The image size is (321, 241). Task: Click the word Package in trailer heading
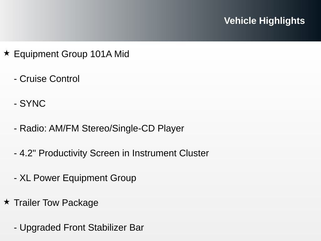[x=80, y=203]
